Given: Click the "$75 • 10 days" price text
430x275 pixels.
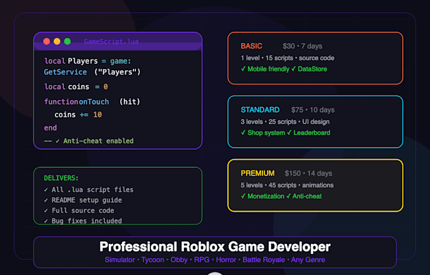Looking at the screenshot, I should tap(313, 110).
